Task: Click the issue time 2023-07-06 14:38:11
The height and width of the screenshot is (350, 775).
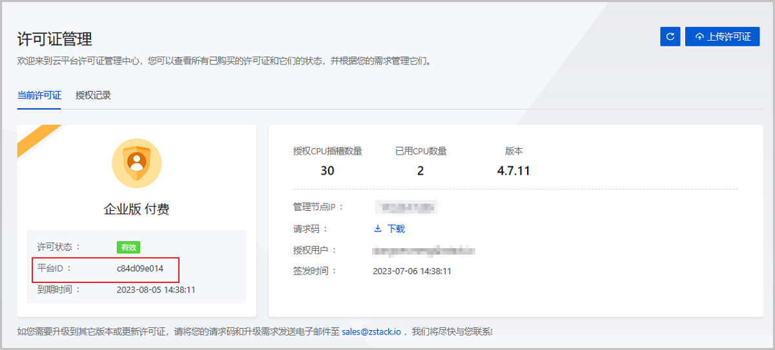Action: pyautogui.click(x=412, y=271)
